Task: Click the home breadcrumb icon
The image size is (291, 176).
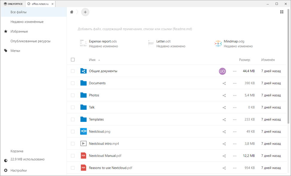Action: (x=72, y=12)
